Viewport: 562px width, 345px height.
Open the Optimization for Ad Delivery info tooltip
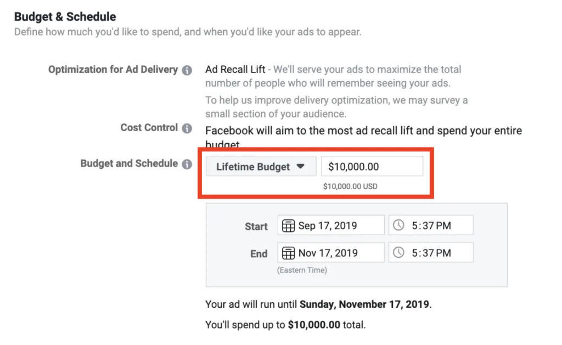188,70
